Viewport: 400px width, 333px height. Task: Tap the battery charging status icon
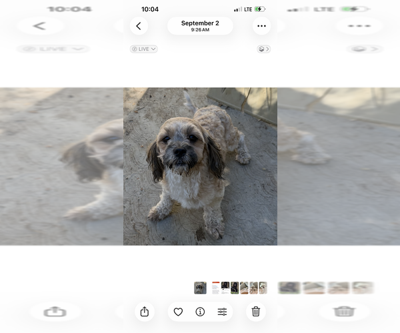[260, 9]
